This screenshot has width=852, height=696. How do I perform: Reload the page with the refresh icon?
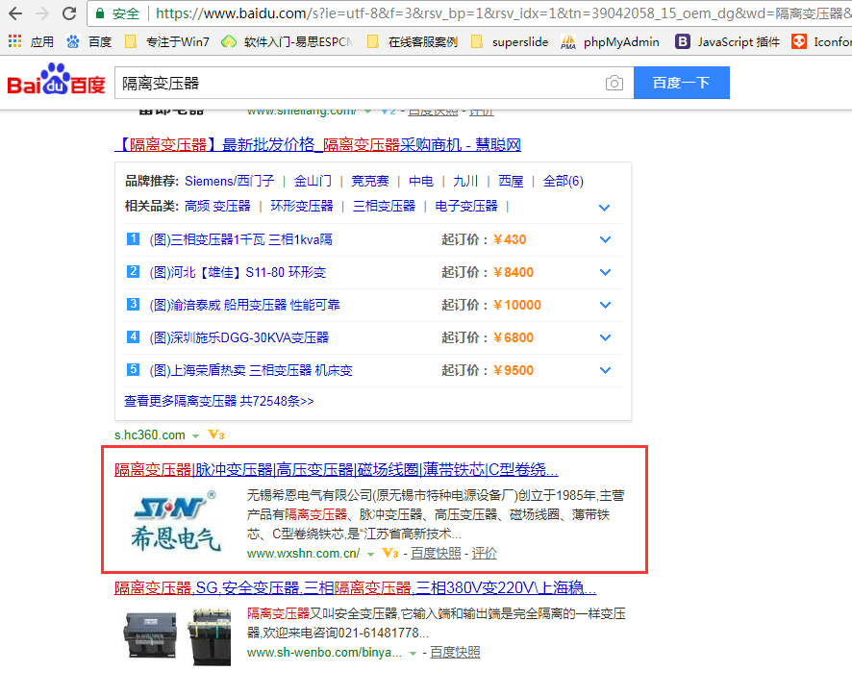(x=69, y=13)
